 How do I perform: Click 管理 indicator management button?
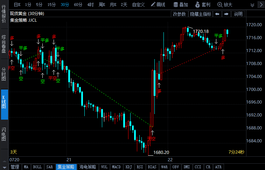coord(15,167)
